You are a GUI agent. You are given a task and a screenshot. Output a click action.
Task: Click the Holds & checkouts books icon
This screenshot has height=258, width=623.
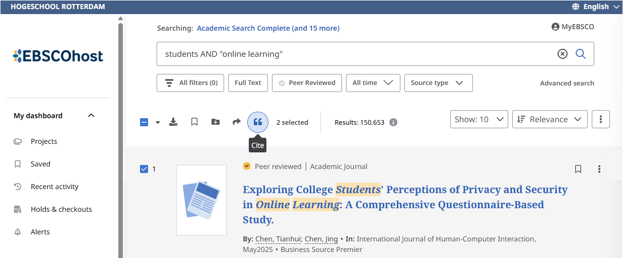pos(18,209)
